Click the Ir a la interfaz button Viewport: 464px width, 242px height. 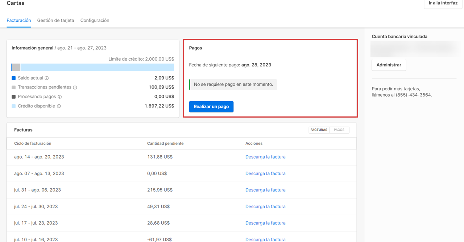[443, 3]
